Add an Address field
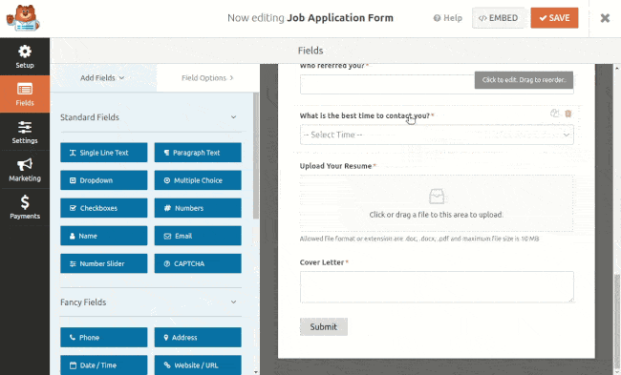The width and height of the screenshot is (621, 375). tap(198, 338)
